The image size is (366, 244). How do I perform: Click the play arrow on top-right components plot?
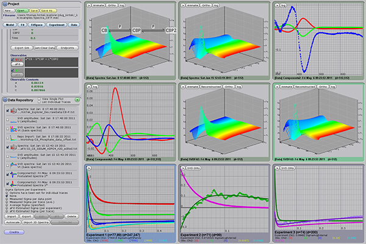pyautogui.click(x=276, y=4)
